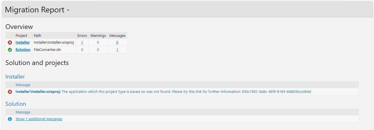Click Solution's messages count link

pyautogui.click(x=117, y=50)
